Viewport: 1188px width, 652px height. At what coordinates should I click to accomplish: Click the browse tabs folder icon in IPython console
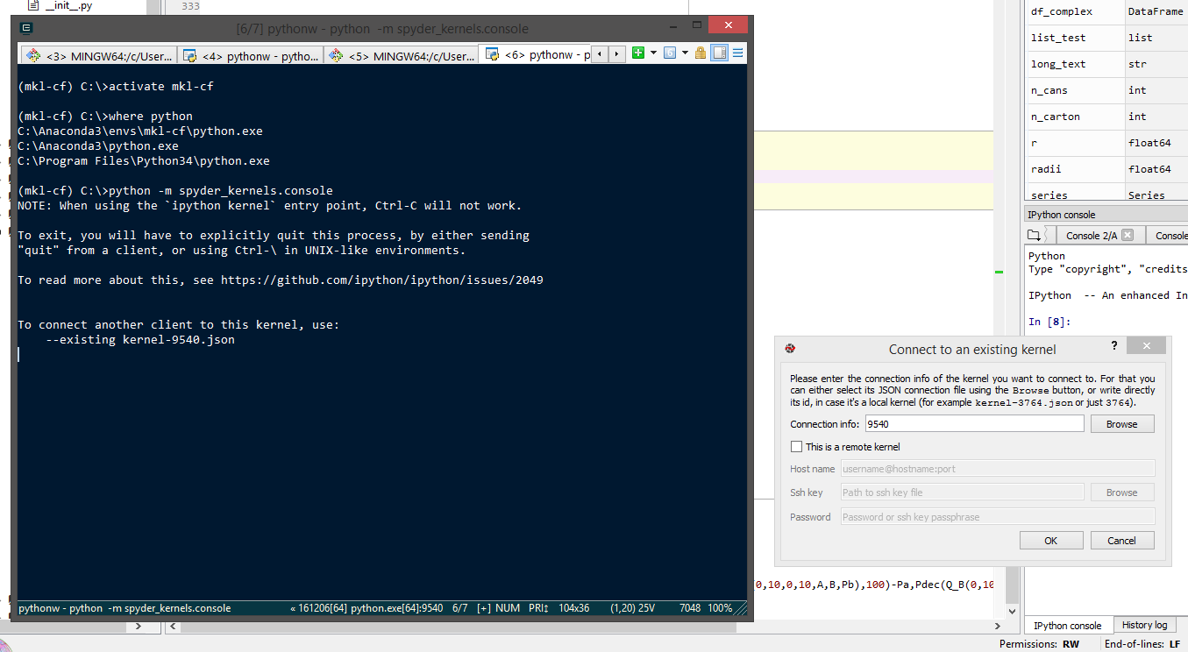1035,235
